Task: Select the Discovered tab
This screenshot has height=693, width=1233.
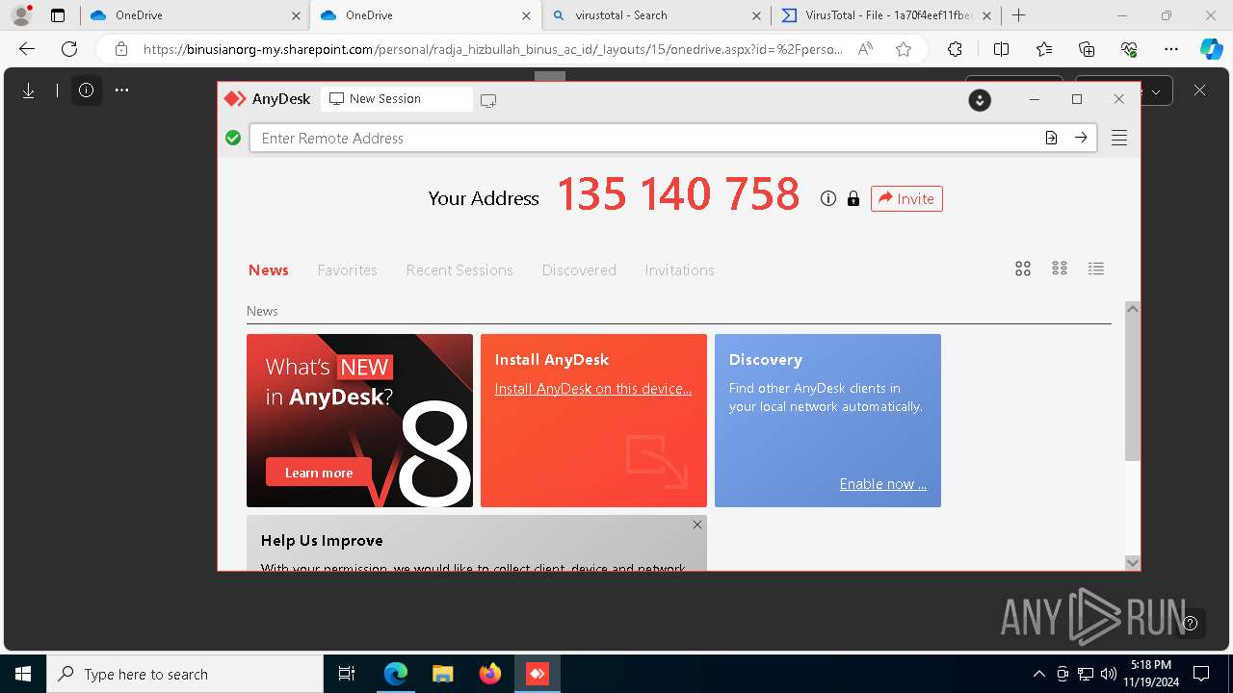Action: coord(579,270)
